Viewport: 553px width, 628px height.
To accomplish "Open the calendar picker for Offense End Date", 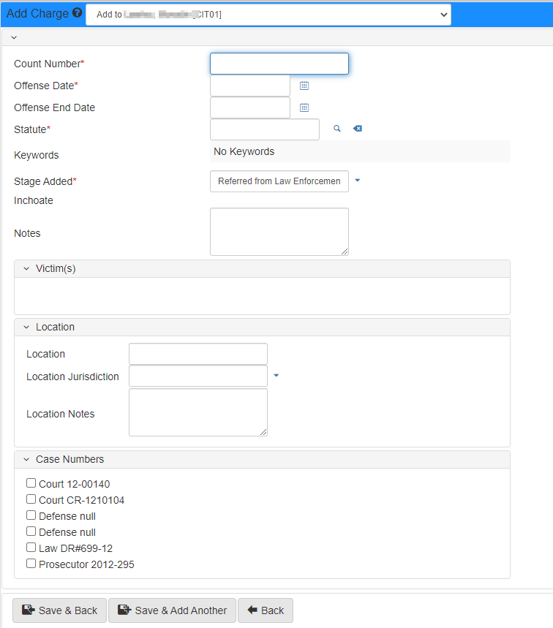I will pos(304,107).
